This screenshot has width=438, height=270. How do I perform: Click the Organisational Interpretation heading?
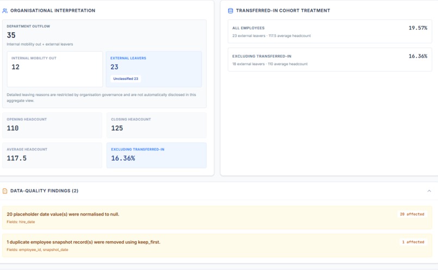coord(53,11)
